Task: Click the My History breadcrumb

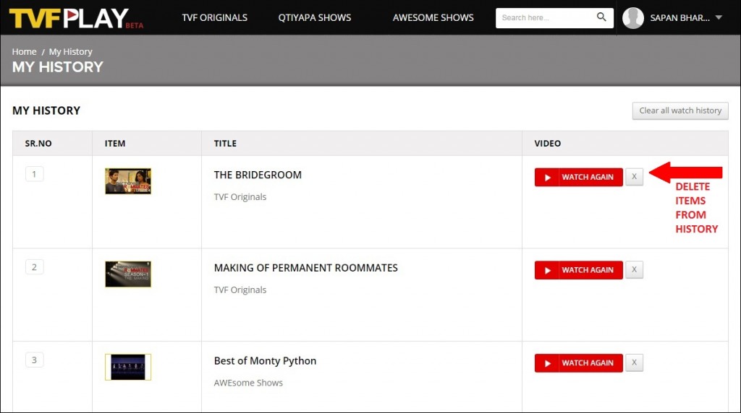Action: [x=70, y=51]
